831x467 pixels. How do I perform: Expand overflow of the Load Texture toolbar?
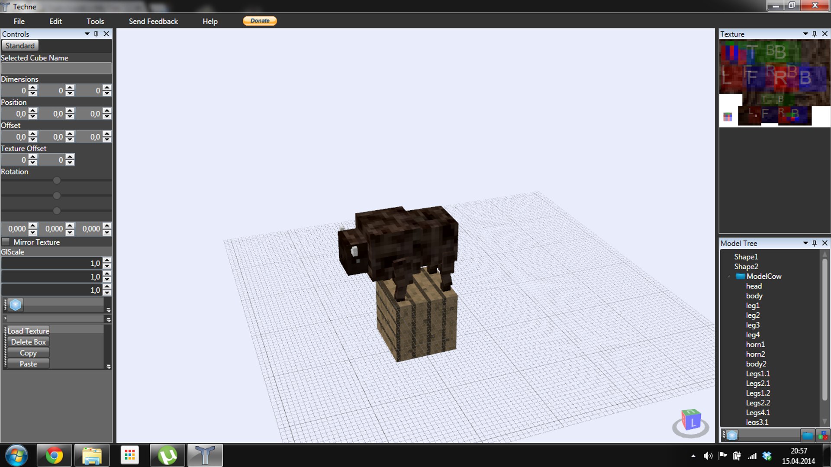pos(108,367)
